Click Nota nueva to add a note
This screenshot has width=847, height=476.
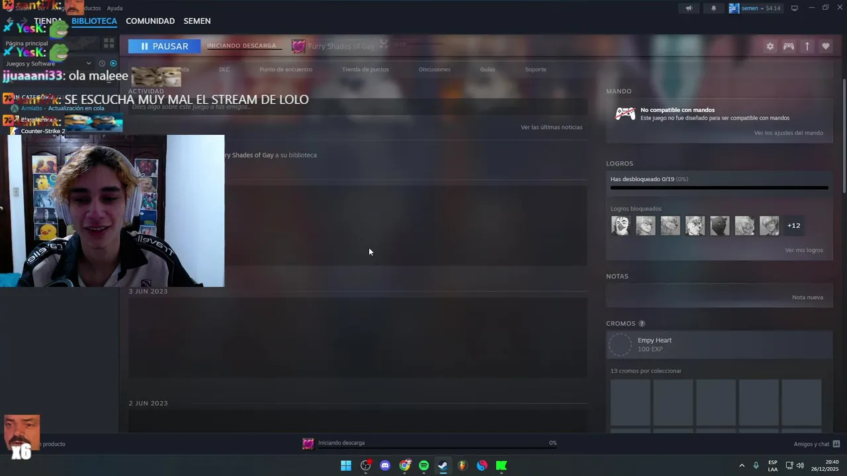[x=807, y=297]
